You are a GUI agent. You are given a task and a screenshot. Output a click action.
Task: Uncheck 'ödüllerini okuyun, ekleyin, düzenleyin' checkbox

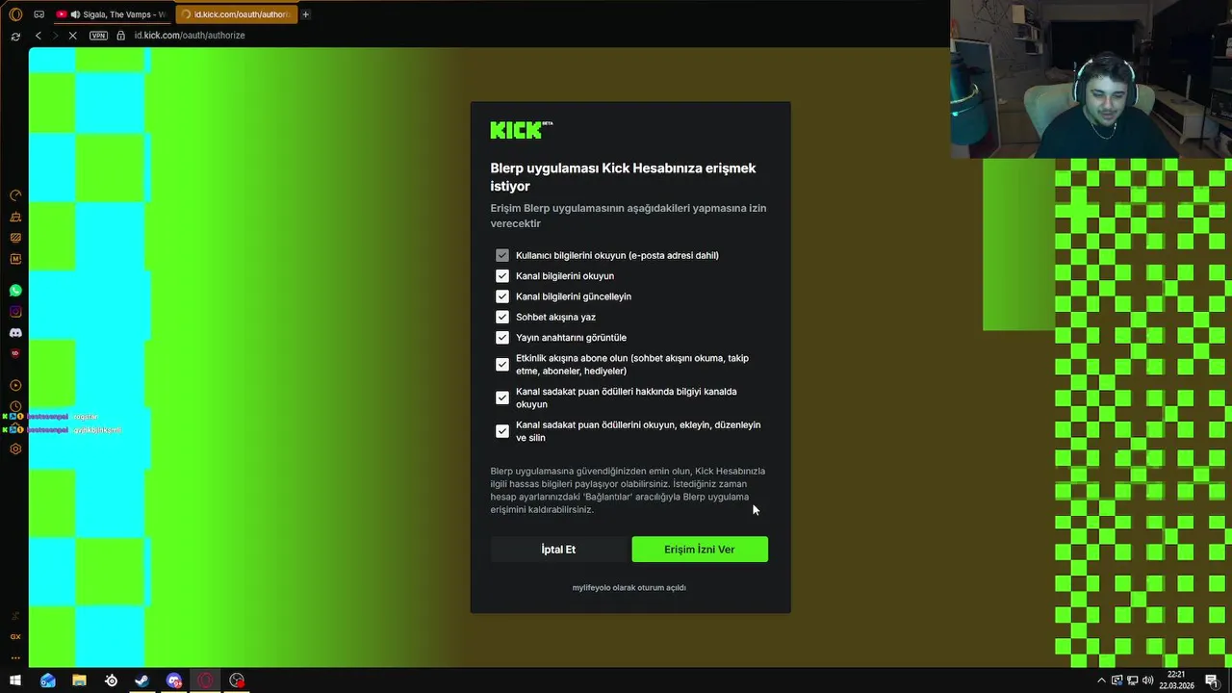pyautogui.click(x=502, y=431)
